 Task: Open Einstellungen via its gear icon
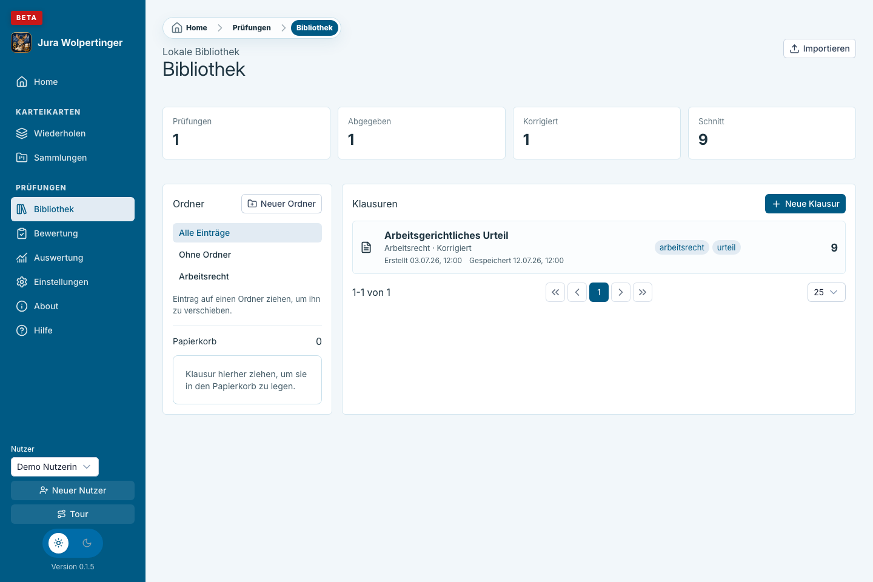click(22, 282)
